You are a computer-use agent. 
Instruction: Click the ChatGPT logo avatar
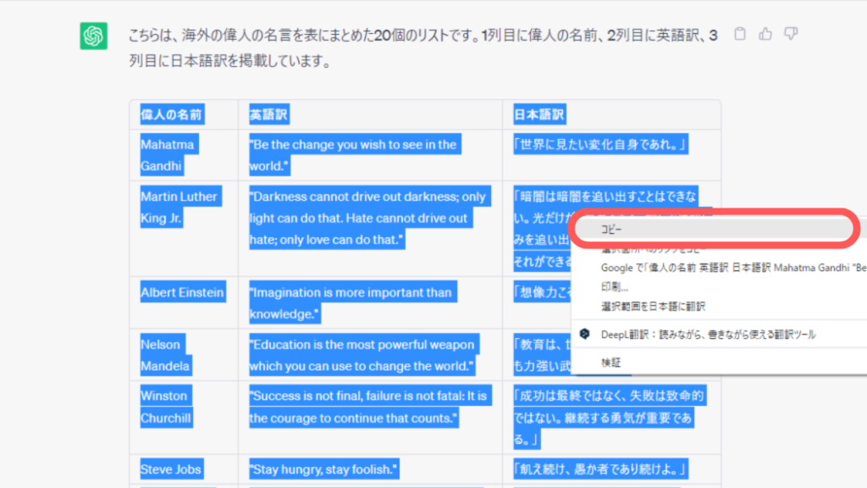[93, 36]
